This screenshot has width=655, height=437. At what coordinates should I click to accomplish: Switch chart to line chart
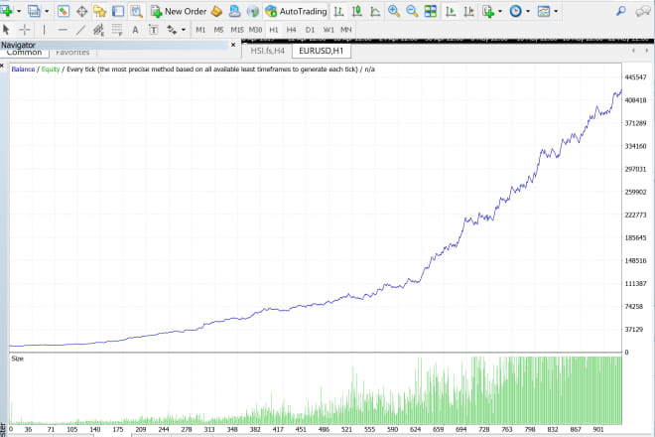[375, 11]
